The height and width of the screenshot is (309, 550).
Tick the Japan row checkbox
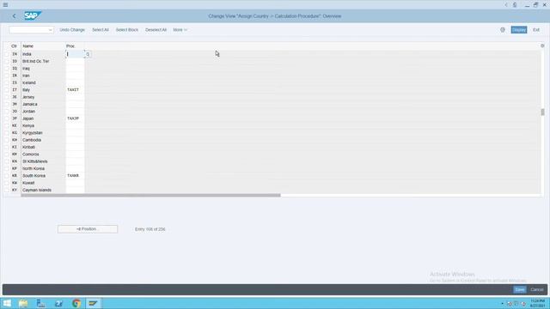[7, 118]
